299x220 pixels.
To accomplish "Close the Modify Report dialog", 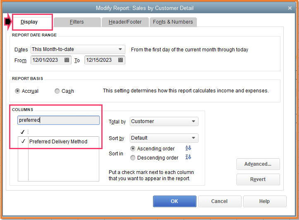I will pyautogui.click(x=289, y=8).
